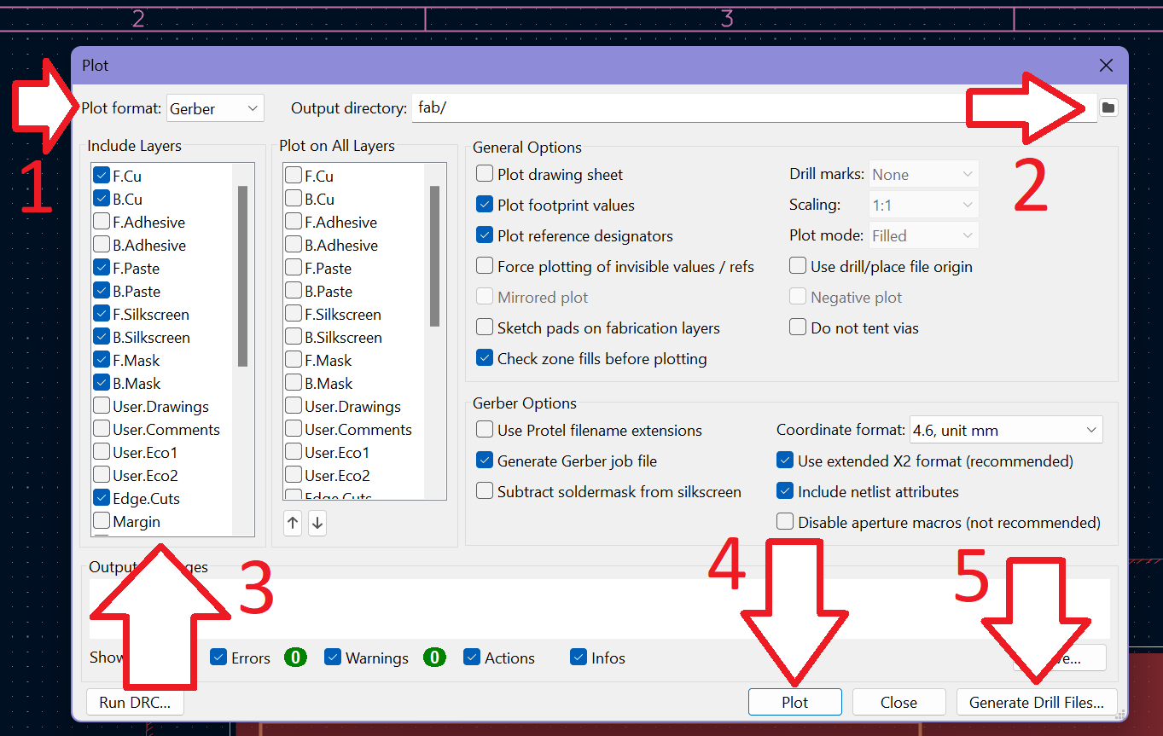Enable Use Protel filename extensions
Viewport: 1163px width, 736px height.
click(x=485, y=430)
